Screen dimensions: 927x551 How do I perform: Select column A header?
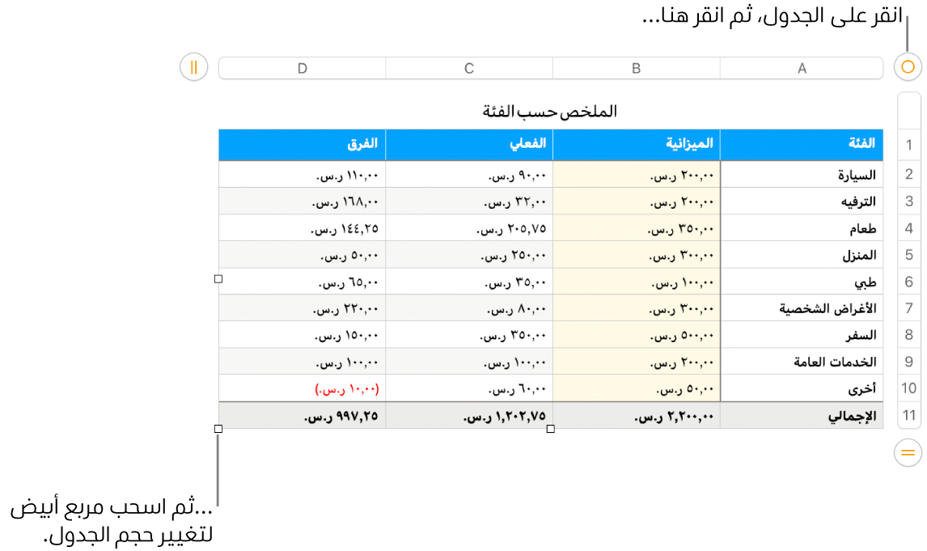click(x=802, y=69)
